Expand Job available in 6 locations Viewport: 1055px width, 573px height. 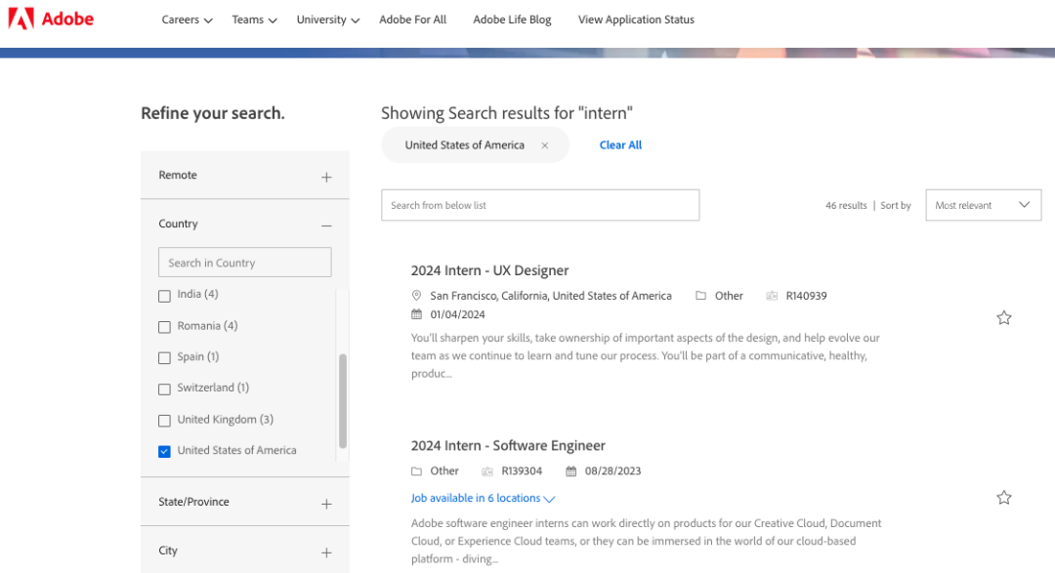(x=483, y=499)
